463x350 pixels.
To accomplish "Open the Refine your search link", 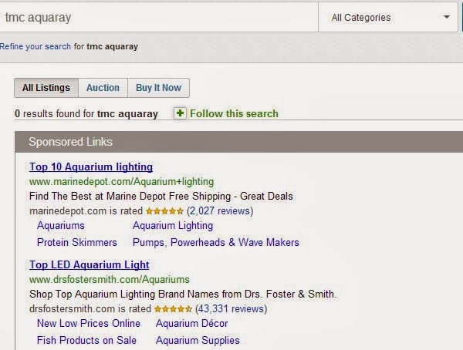I will [x=35, y=46].
